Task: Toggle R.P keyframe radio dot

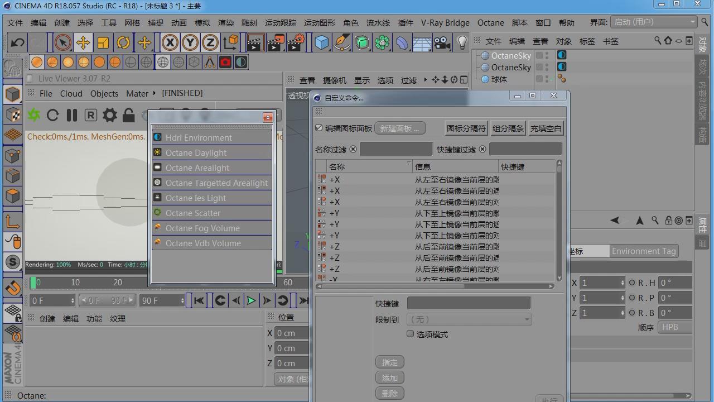Action: point(632,298)
